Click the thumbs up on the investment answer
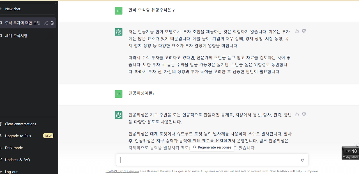 coord(297,31)
